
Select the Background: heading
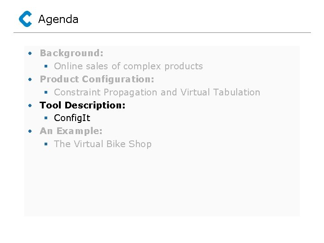[x=72, y=53]
